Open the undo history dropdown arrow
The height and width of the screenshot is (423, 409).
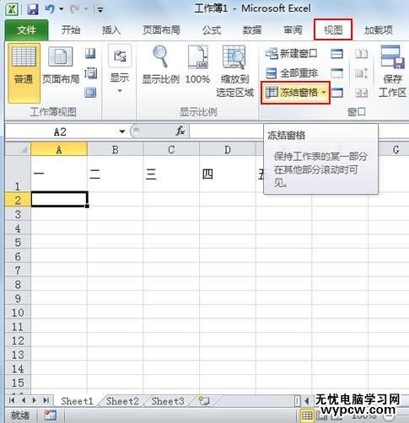[x=61, y=9]
